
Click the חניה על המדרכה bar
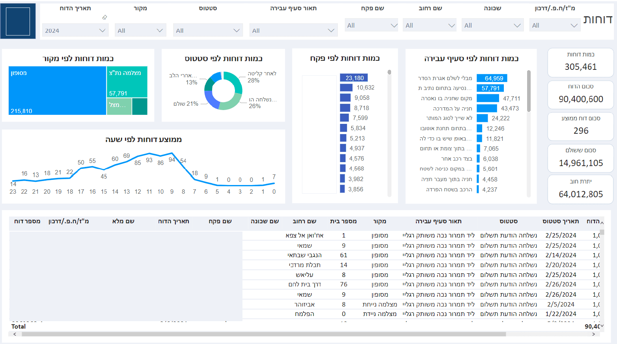487,108
